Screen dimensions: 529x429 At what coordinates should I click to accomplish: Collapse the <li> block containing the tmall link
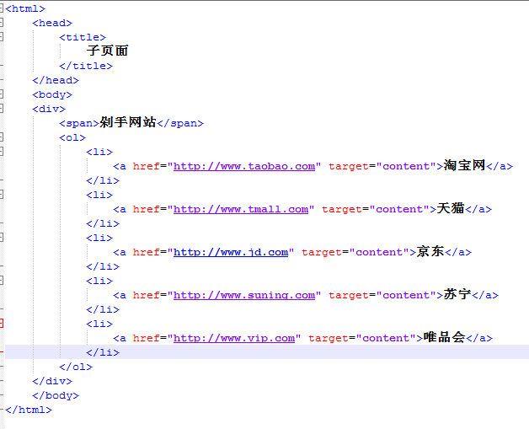pos(1,195)
